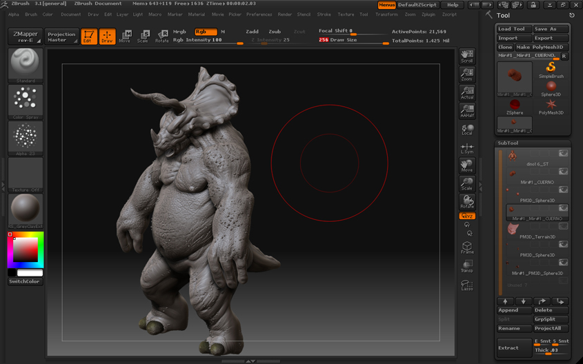Choose the ZSphere tool icon
Screen dimensions: 583x364
515,107
